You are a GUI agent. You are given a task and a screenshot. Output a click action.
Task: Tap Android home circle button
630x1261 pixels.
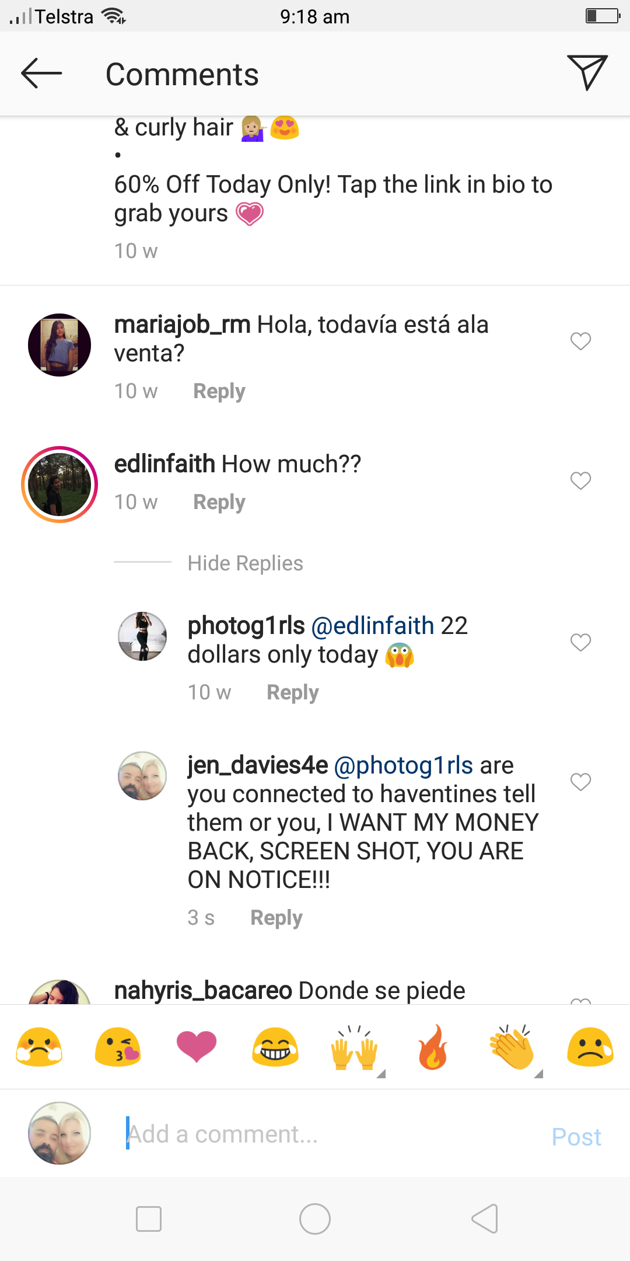click(x=315, y=1219)
